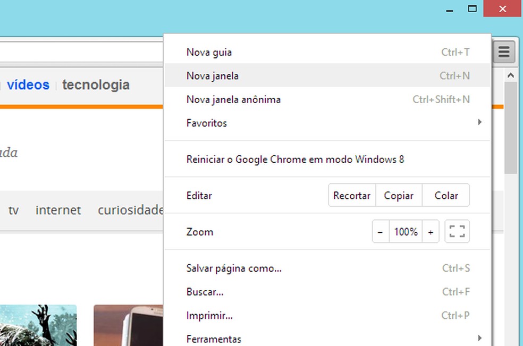
Task: Select the Copiar button
Action: coord(399,195)
